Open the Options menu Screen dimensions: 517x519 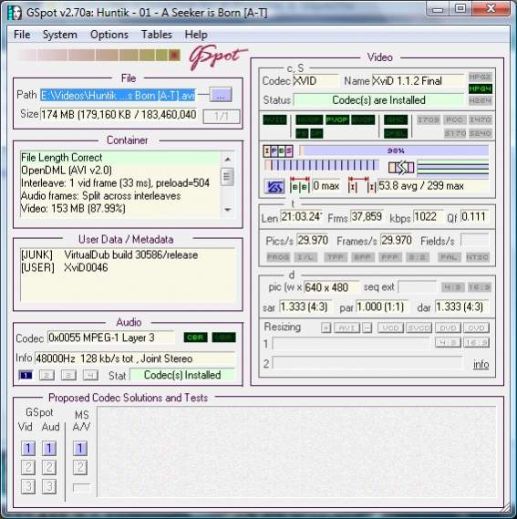click(x=109, y=35)
